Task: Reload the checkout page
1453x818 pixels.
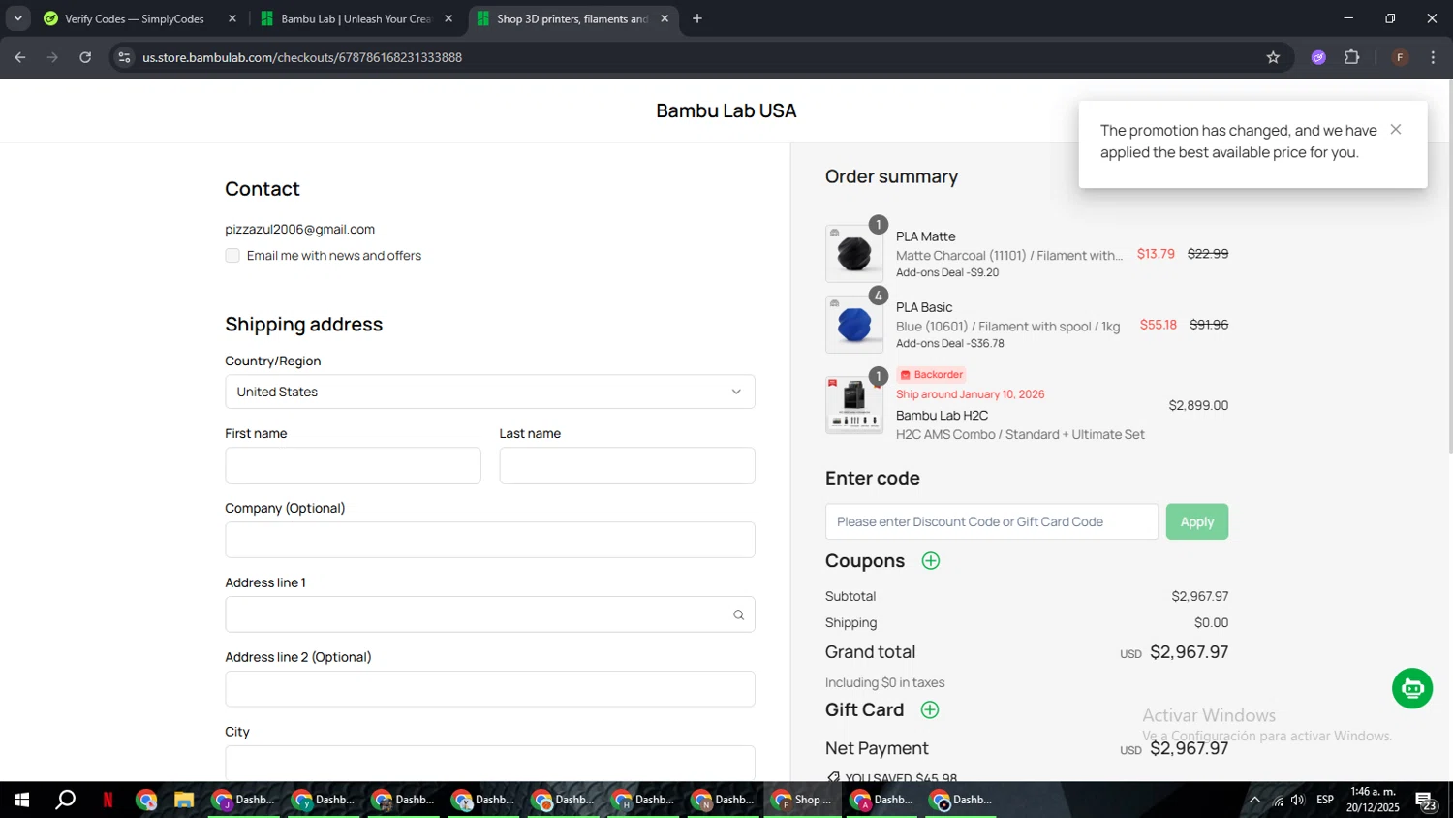Action: click(85, 57)
